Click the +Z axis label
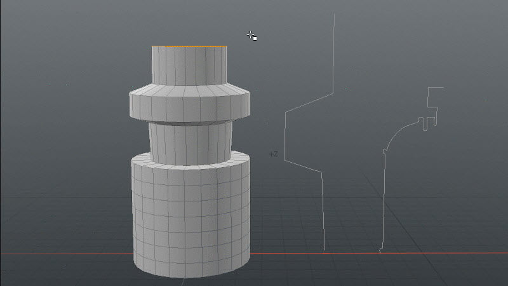 273,154
